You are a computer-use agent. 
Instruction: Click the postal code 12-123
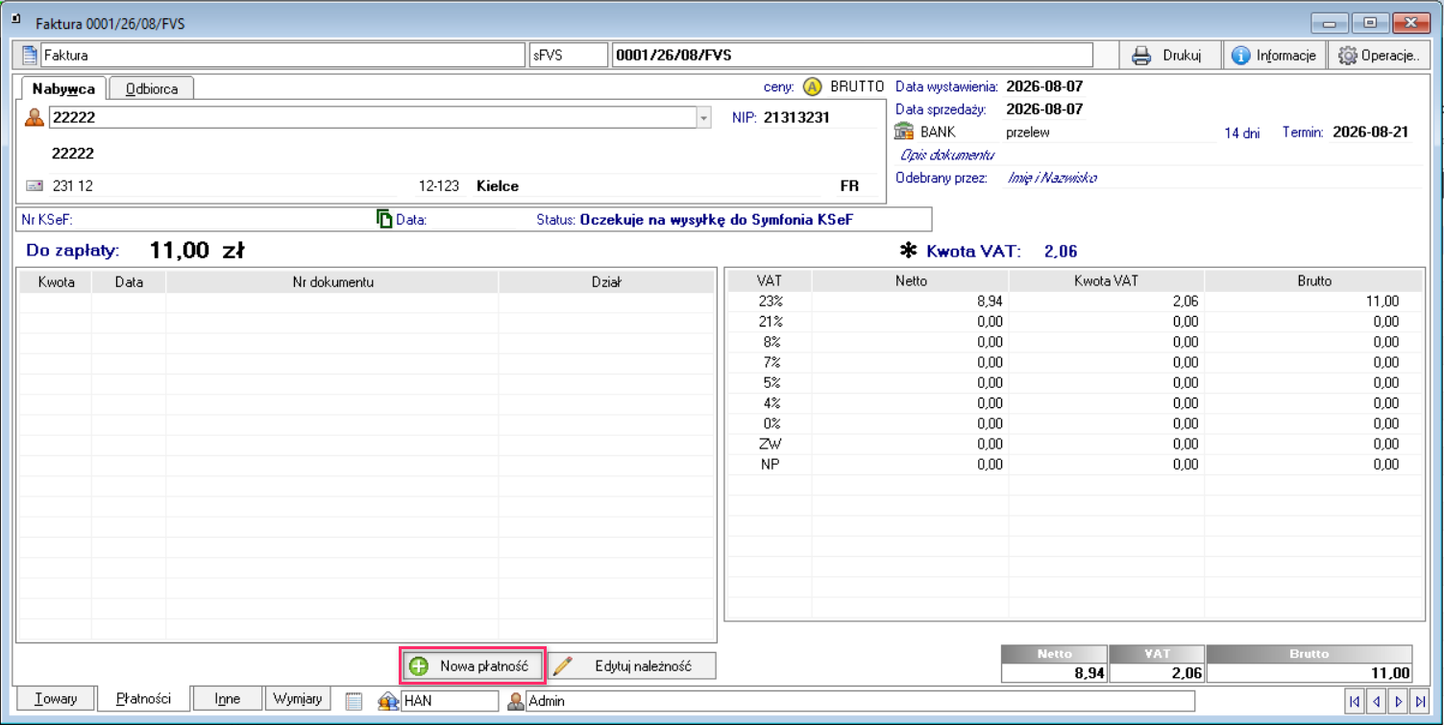(x=439, y=186)
